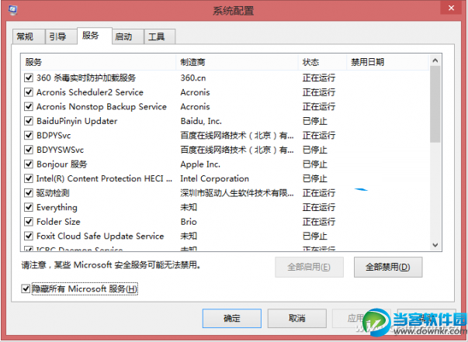Screen dimensions: 468x342
Task: Click the scrollbar down arrow
Action: click(435, 245)
